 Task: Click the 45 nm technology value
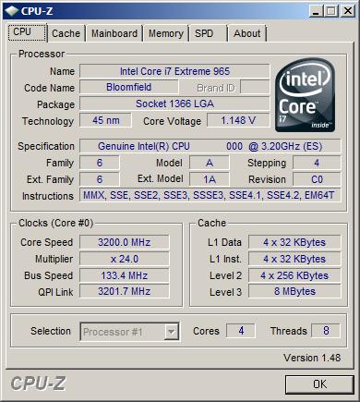pyautogui.click(x=105, y=120)
